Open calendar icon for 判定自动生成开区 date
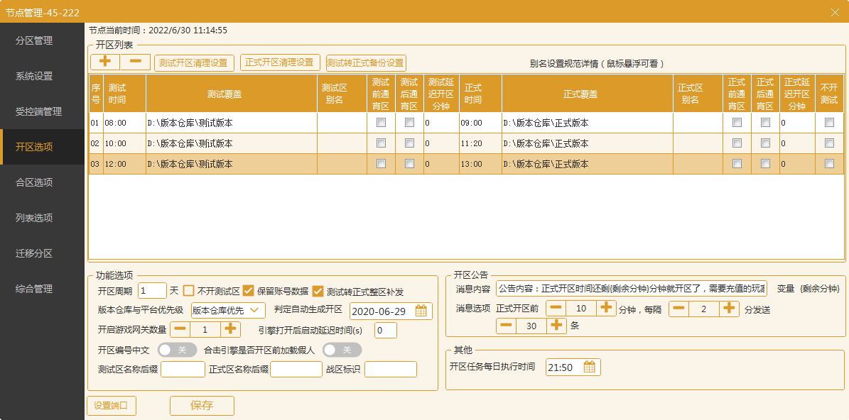 click(x=422, y=311)
